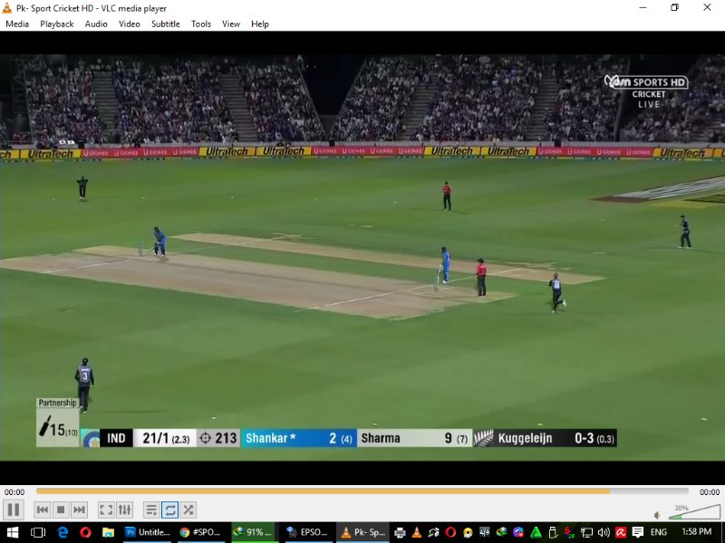Click the View menu

tap(231, 24)
